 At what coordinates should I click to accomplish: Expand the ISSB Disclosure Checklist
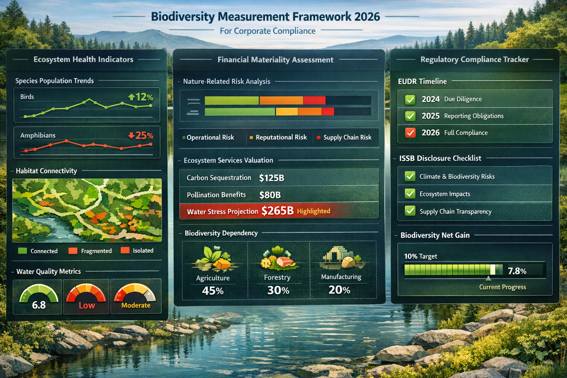click(440, 158)
